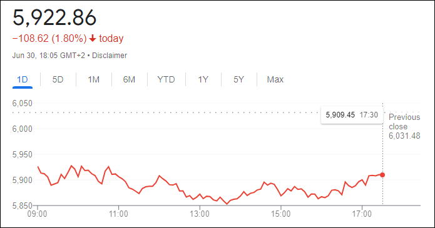Click the red data point marker
Viewport: 435px width, 228px height.
coord(382,175)
